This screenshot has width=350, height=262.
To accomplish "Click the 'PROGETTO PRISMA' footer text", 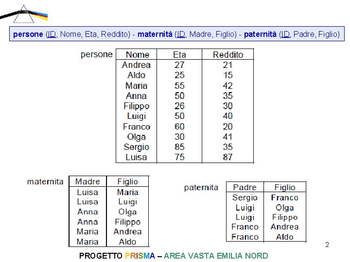I will click(117, 256).
